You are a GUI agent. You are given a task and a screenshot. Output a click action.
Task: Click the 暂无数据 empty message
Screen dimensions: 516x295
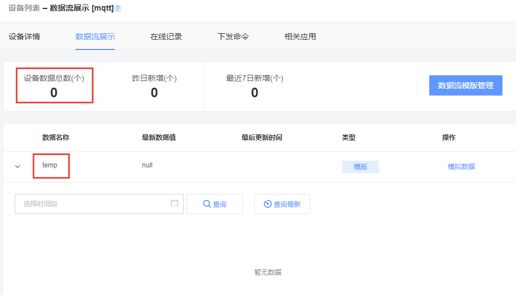268,272
